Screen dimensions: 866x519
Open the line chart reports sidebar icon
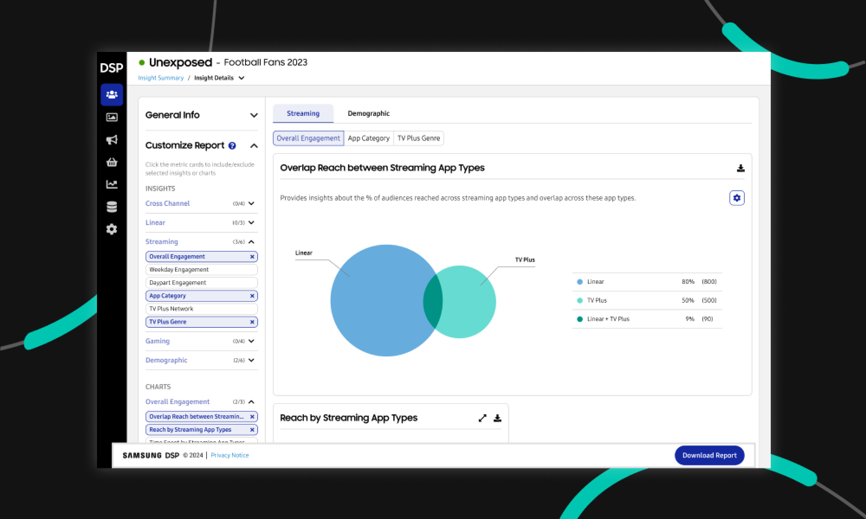[112, 184]
